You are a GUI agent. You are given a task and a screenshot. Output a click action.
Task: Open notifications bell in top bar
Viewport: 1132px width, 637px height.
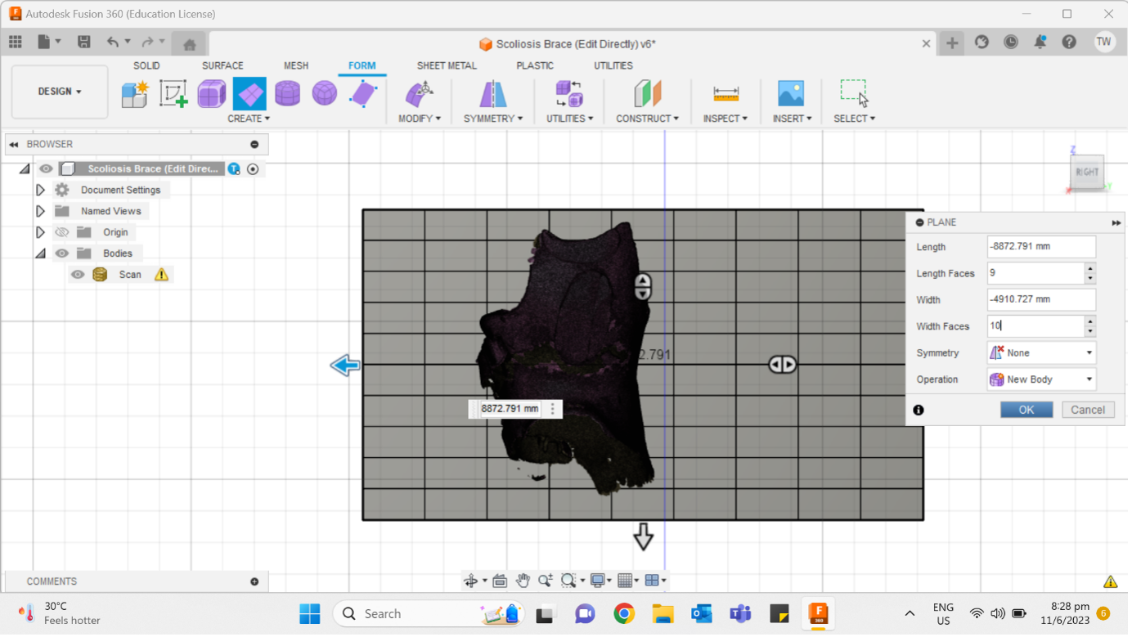pyautogui.click(x=1040, y=43)
